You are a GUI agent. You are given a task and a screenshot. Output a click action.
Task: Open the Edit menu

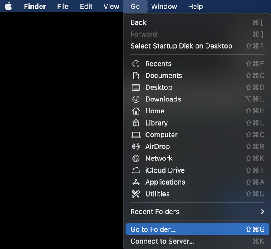86,6
